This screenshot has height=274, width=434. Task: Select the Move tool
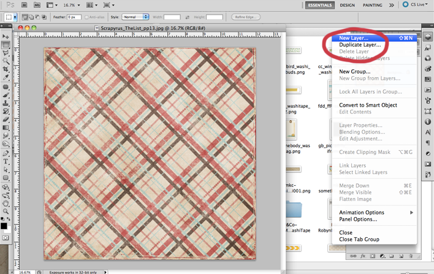tap(6, 36)
